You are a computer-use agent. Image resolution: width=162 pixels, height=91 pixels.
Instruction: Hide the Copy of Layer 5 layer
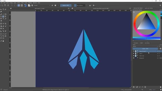134,51
